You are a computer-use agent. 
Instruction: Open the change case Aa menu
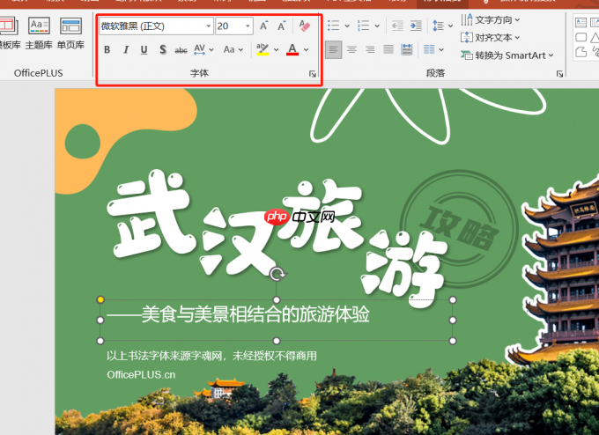[x=233, y=49]
